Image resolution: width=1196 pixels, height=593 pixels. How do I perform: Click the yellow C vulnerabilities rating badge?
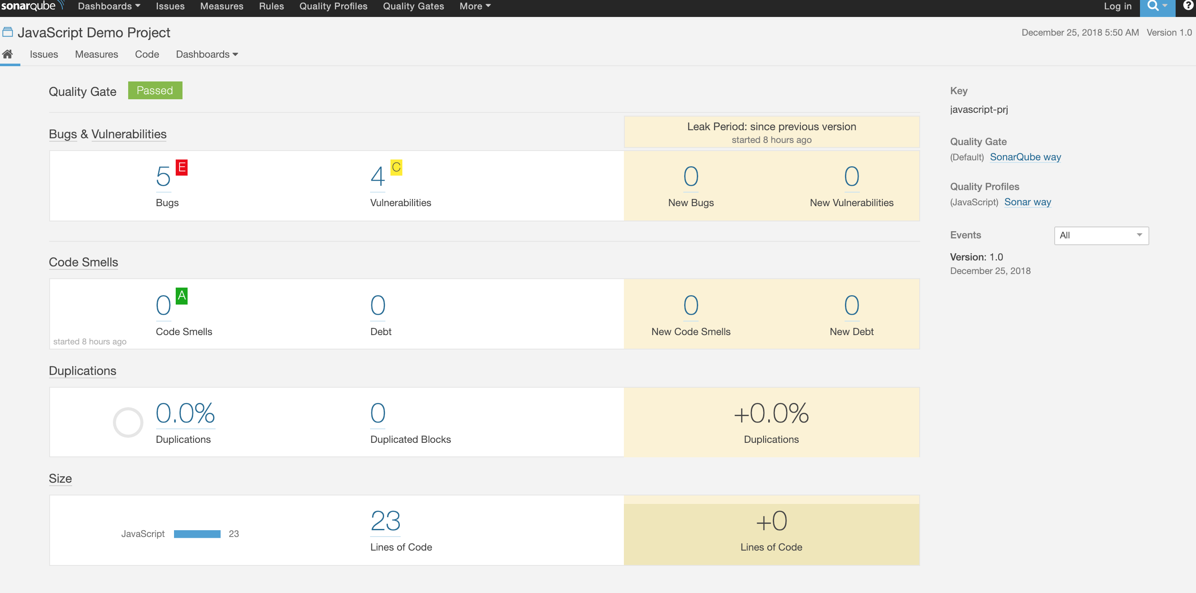coord(396,167)
